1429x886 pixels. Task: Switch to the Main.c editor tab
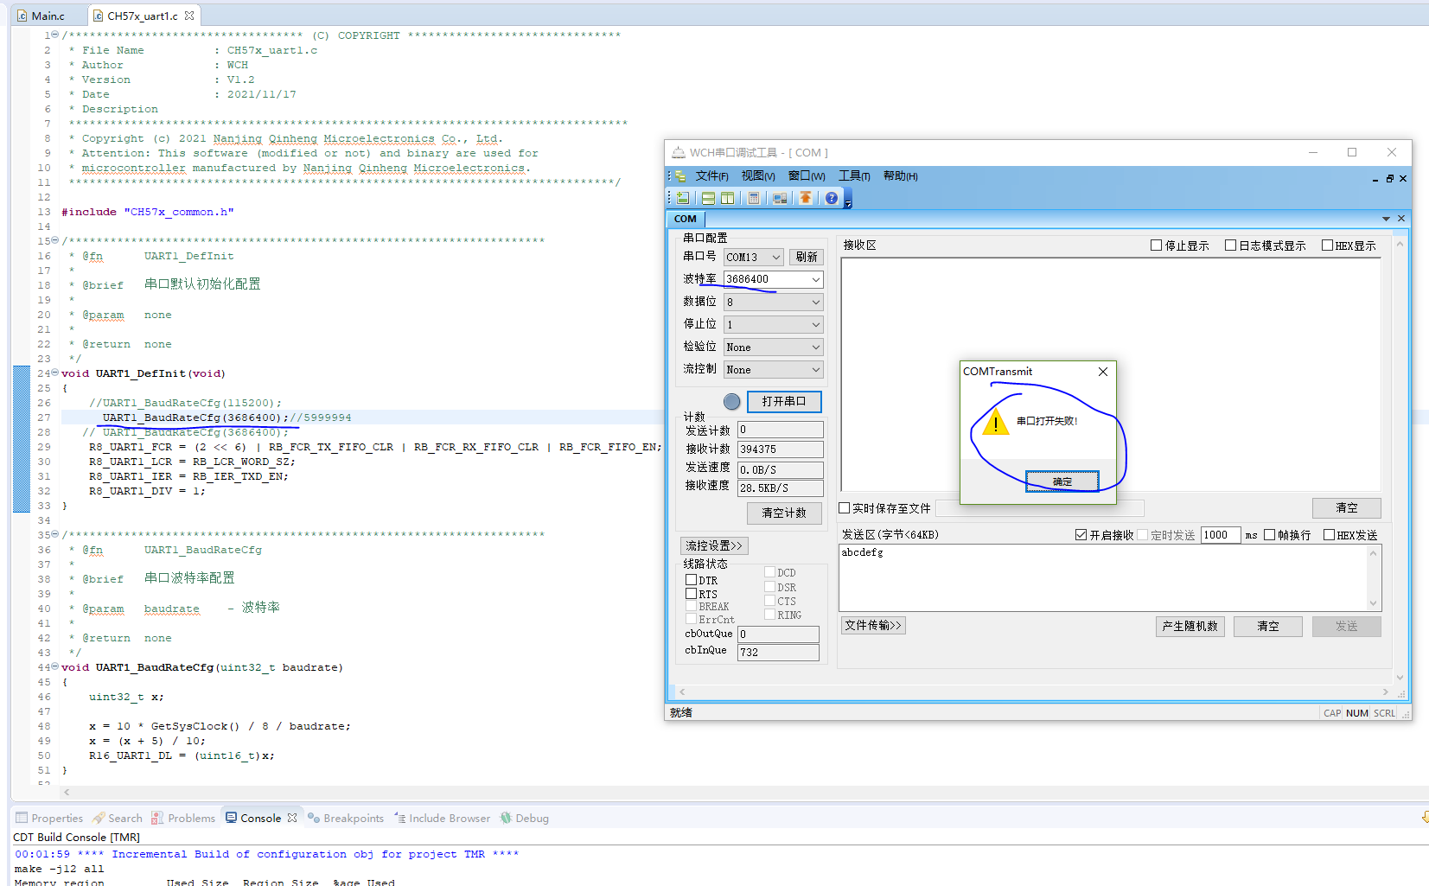tap(48, 16)
